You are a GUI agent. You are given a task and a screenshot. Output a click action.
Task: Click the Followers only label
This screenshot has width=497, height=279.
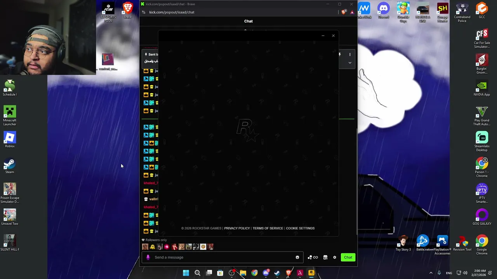pyautogui.click(x=156, y=240)
